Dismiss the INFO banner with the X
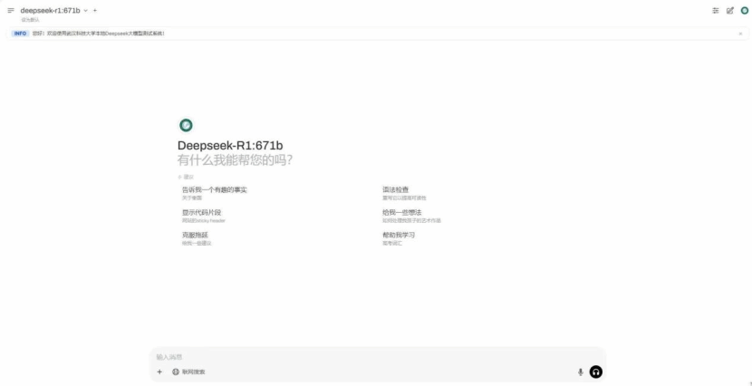This screenshot has height=386, width=752. coord(740,34)
